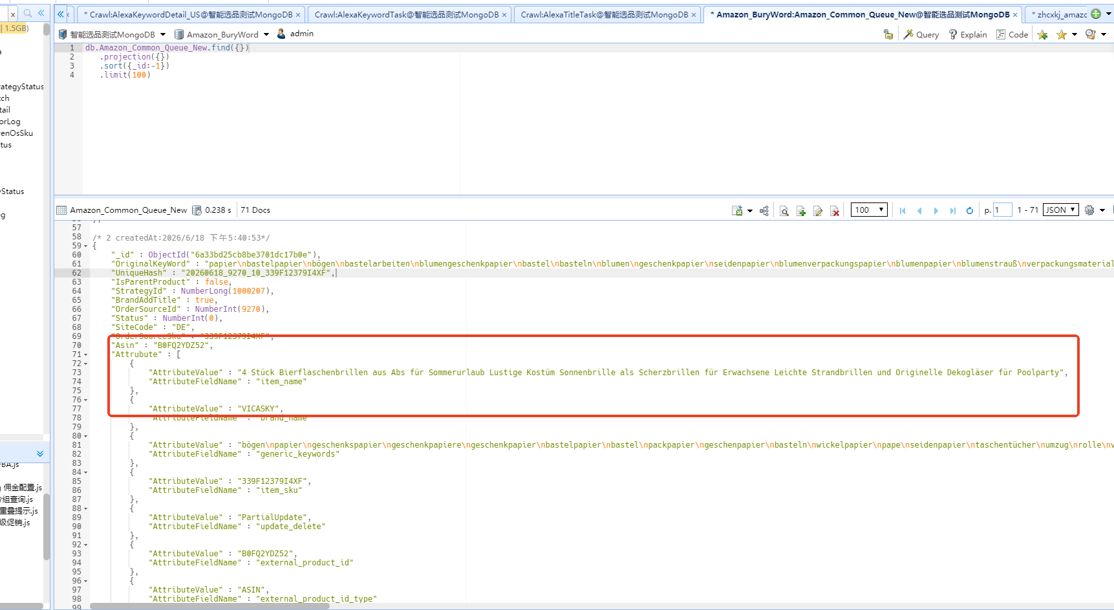Screen dimensions: 1114x610
Task: Click export results to Excel icon
Action: click(x=737, y=210)
